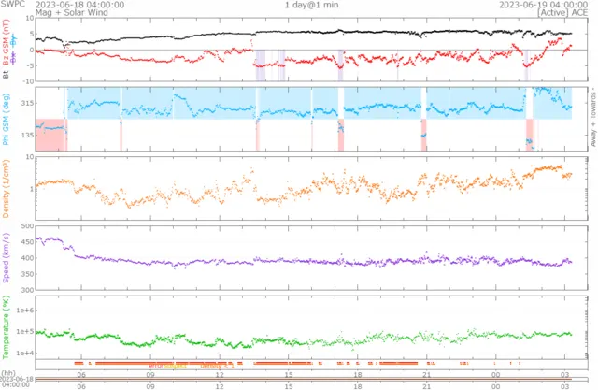598x390 pixels.
Task: Click the purple Speed (km/s) axis label
Action: (x=6, y=257)
